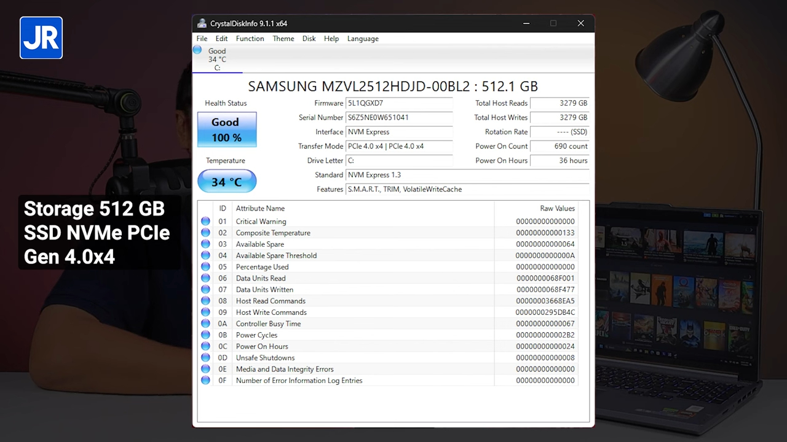Screen dimensions: 787x442
Task: Open the Disk menu
Action: (x=309, y=38)
